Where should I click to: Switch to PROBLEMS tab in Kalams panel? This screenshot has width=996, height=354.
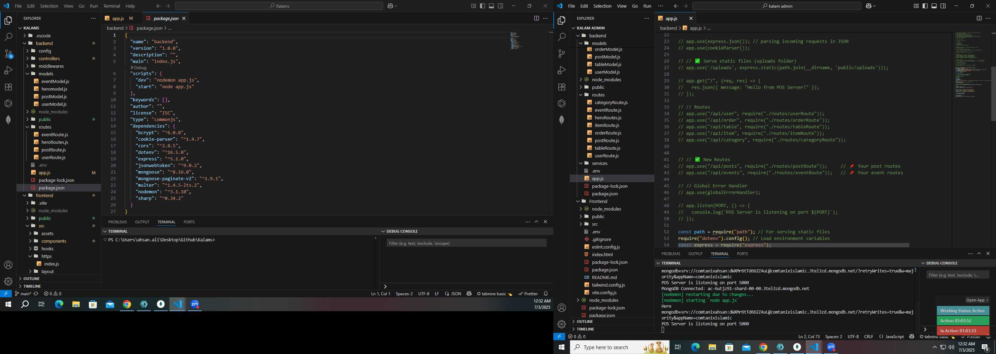117,222
